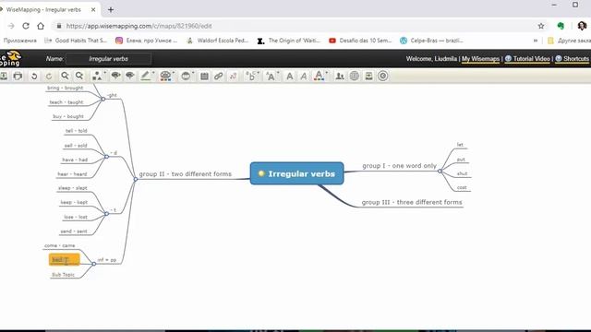Select the shut topic
The image size is (591, 332).
coord(462,173)
